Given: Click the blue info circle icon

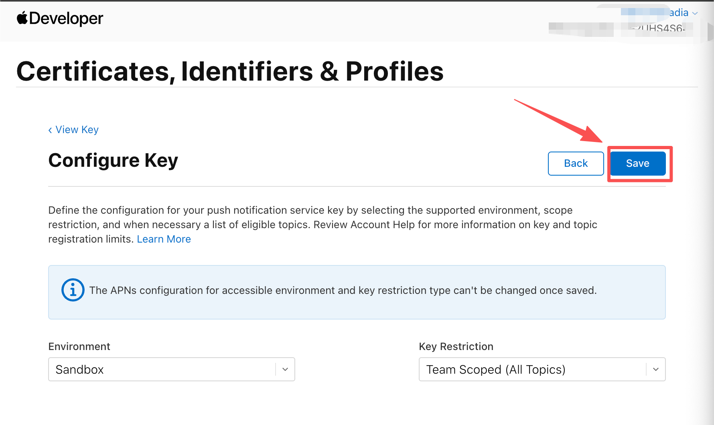Looking at the screenshot, I should [x=73, y=290].
